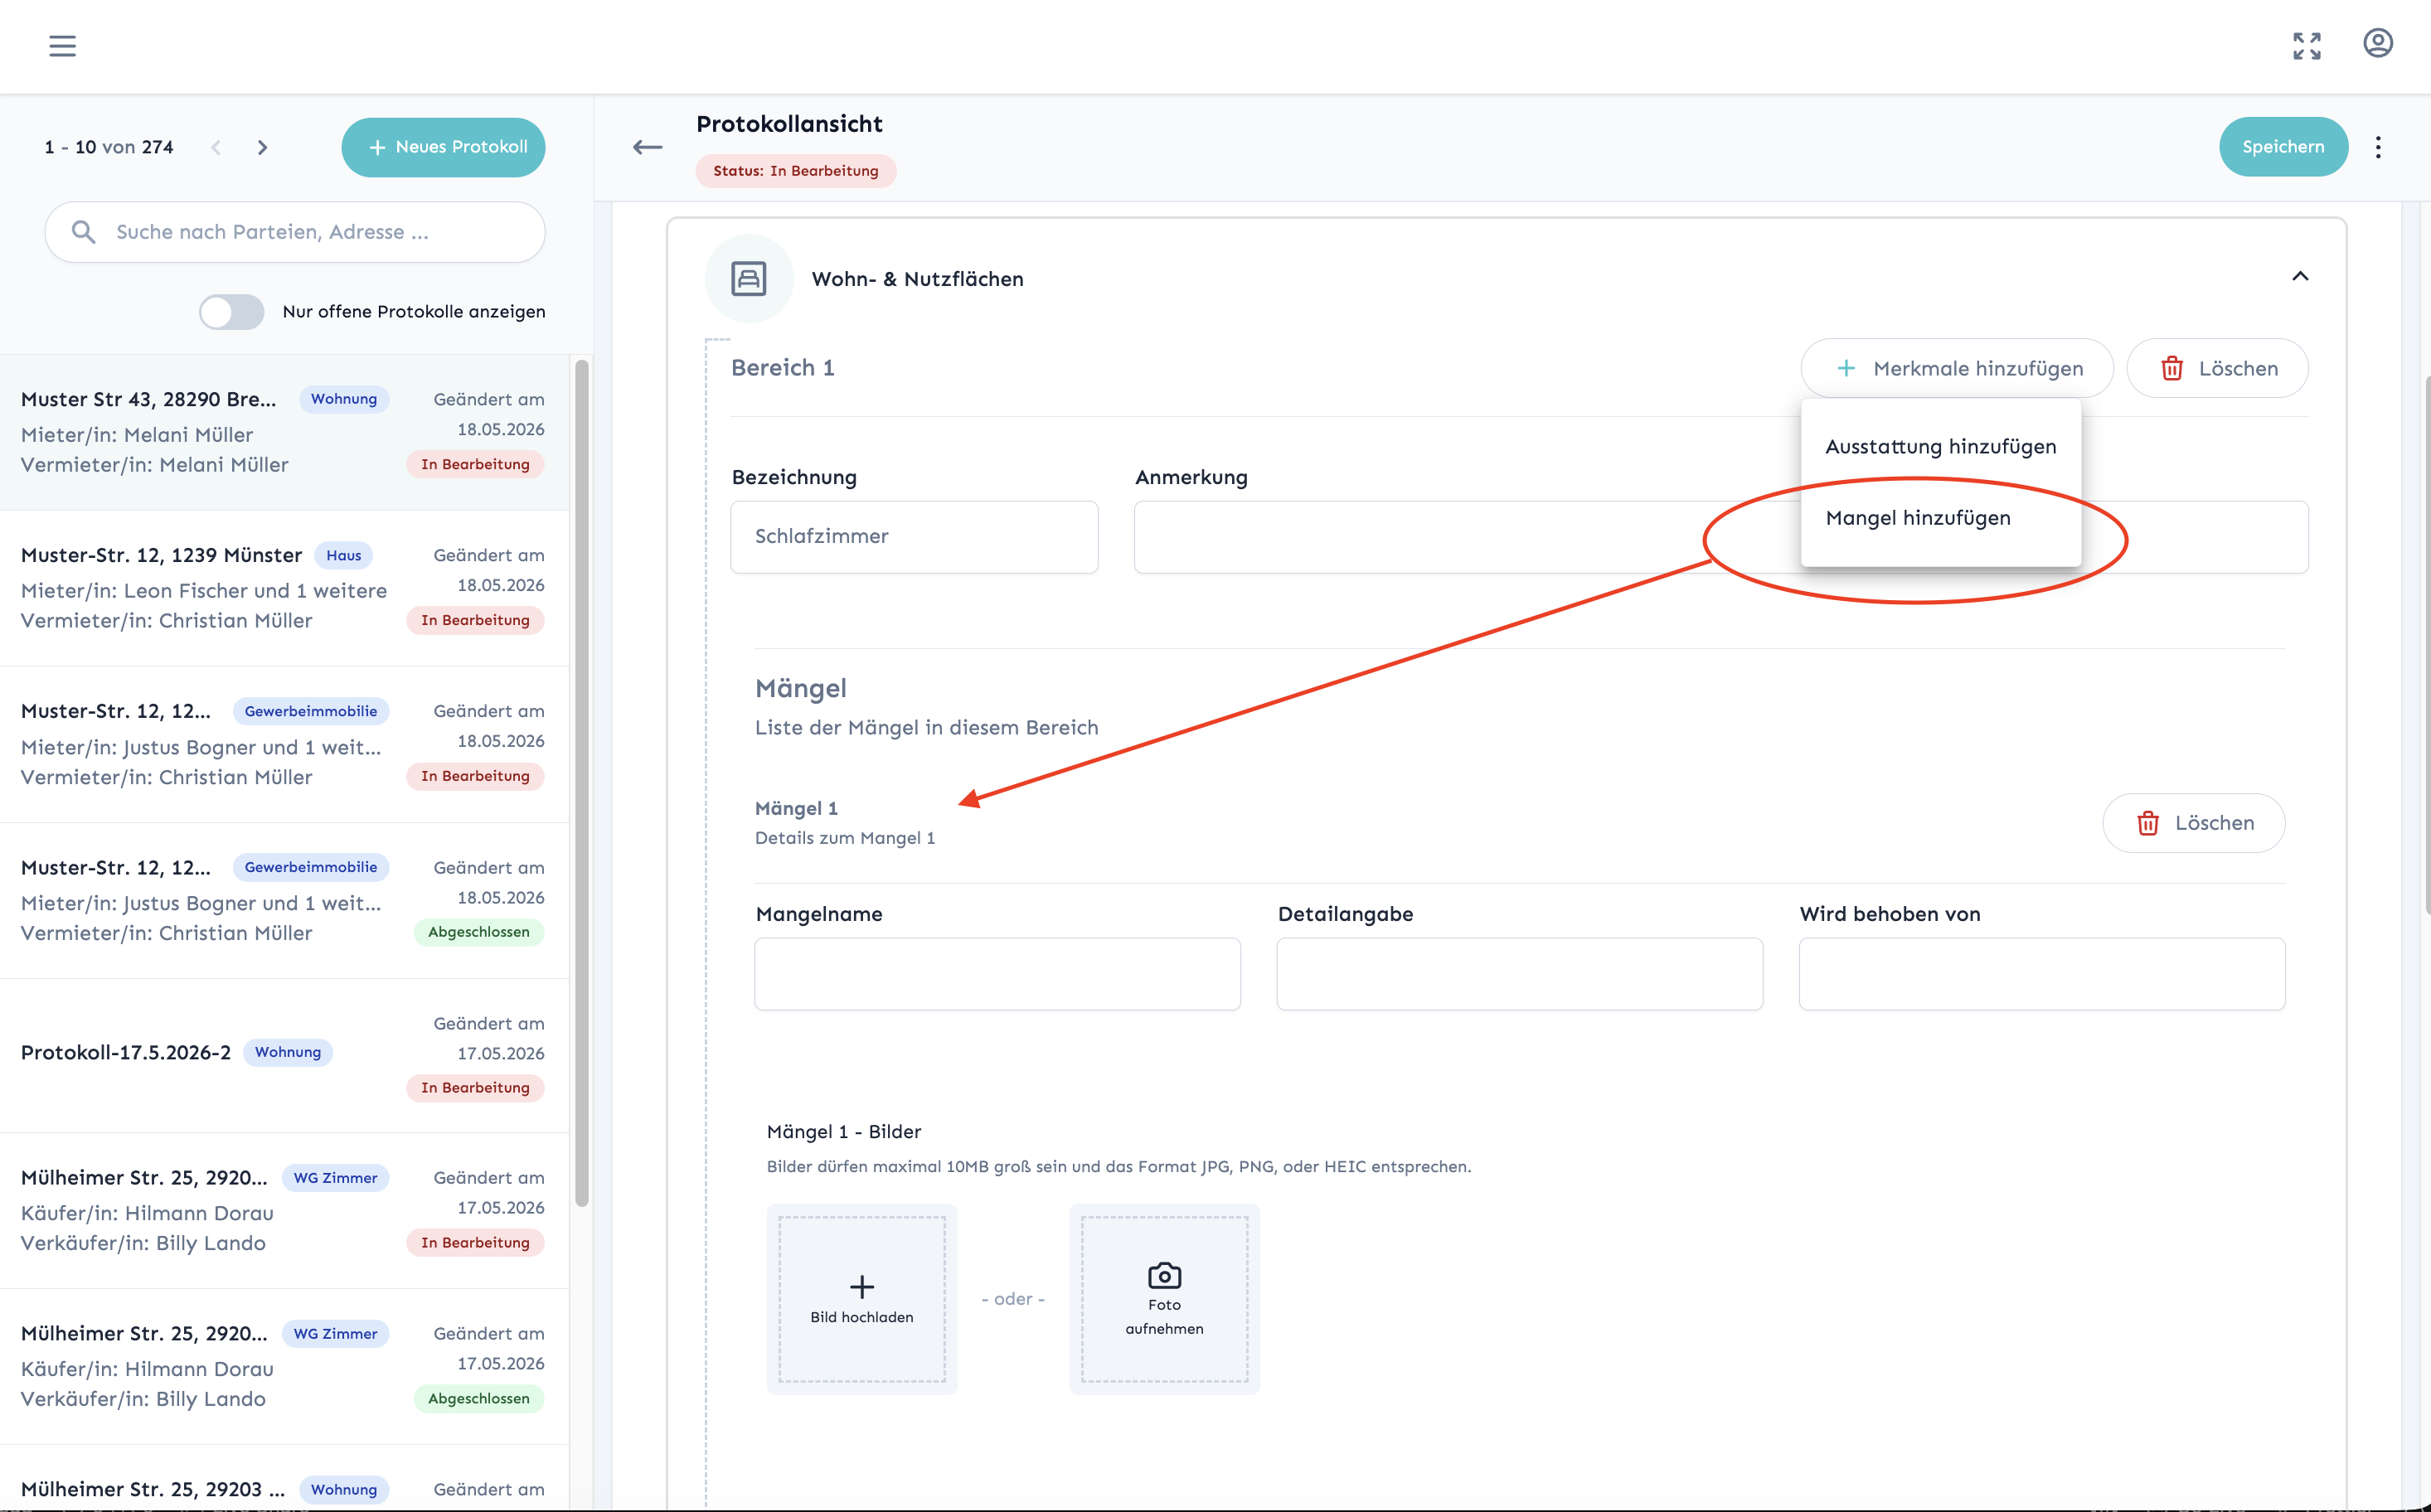Screen dimensions: 2431x1512
Task: Click the Bezeichnung field containing Schlafzimmer
Action: (914, 537)
